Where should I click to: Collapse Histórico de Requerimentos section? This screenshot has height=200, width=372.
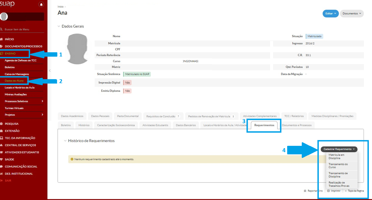click(65, 141)
